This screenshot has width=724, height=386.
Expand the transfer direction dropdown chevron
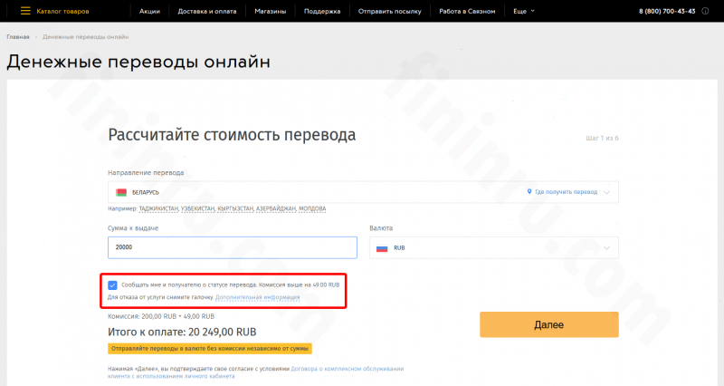pos(606,192)
